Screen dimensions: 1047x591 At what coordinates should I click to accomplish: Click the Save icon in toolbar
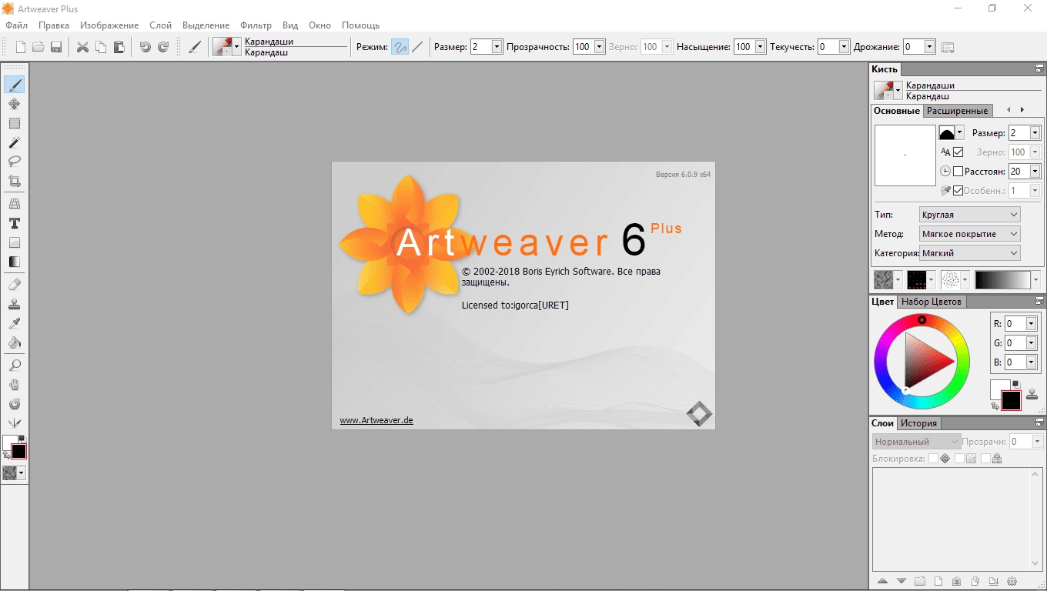[x=55, y=48]
